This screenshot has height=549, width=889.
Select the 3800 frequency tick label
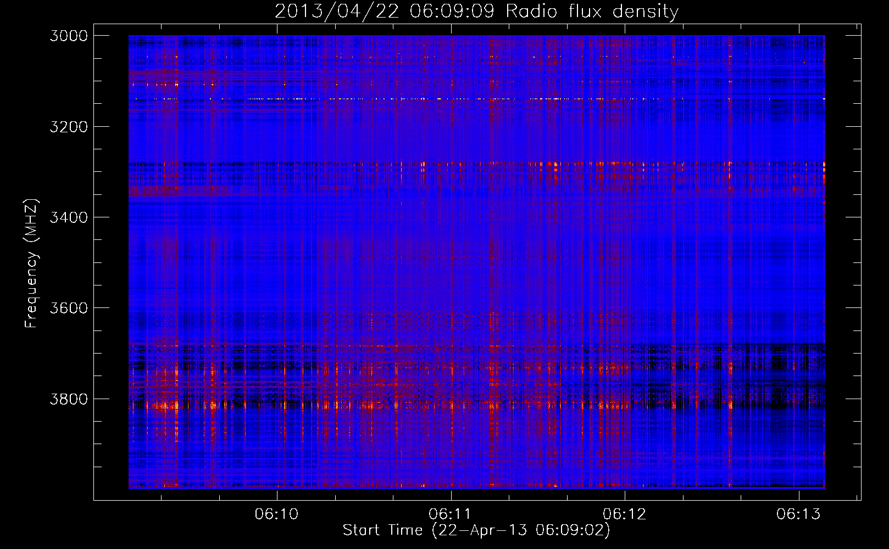(68, 399)
